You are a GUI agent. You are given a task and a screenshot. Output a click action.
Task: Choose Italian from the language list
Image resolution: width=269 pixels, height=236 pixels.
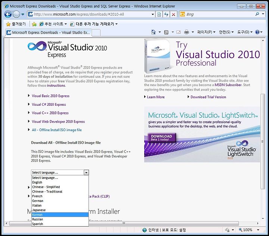60,205
